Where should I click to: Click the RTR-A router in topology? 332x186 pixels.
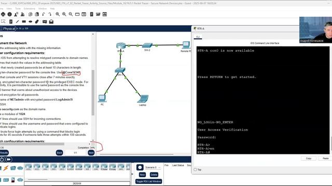(121, 45)
